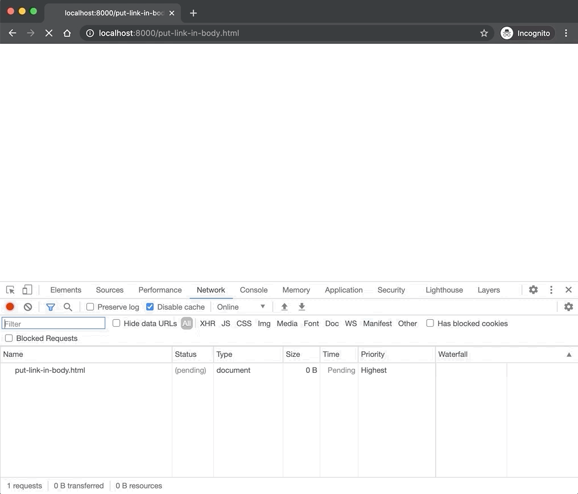578x494 pixels.
Task: Click the browser back arrow
Action: [x=12, y=33]
